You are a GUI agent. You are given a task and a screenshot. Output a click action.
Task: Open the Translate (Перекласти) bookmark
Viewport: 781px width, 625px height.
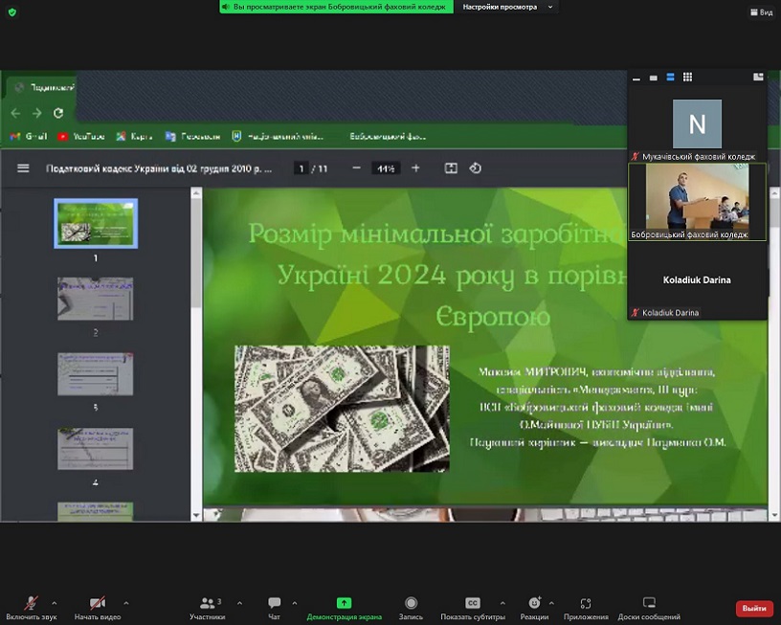[x=192, y=136]
